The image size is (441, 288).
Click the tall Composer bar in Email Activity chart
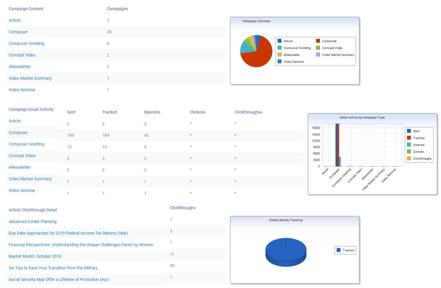[x=337, y=144]
